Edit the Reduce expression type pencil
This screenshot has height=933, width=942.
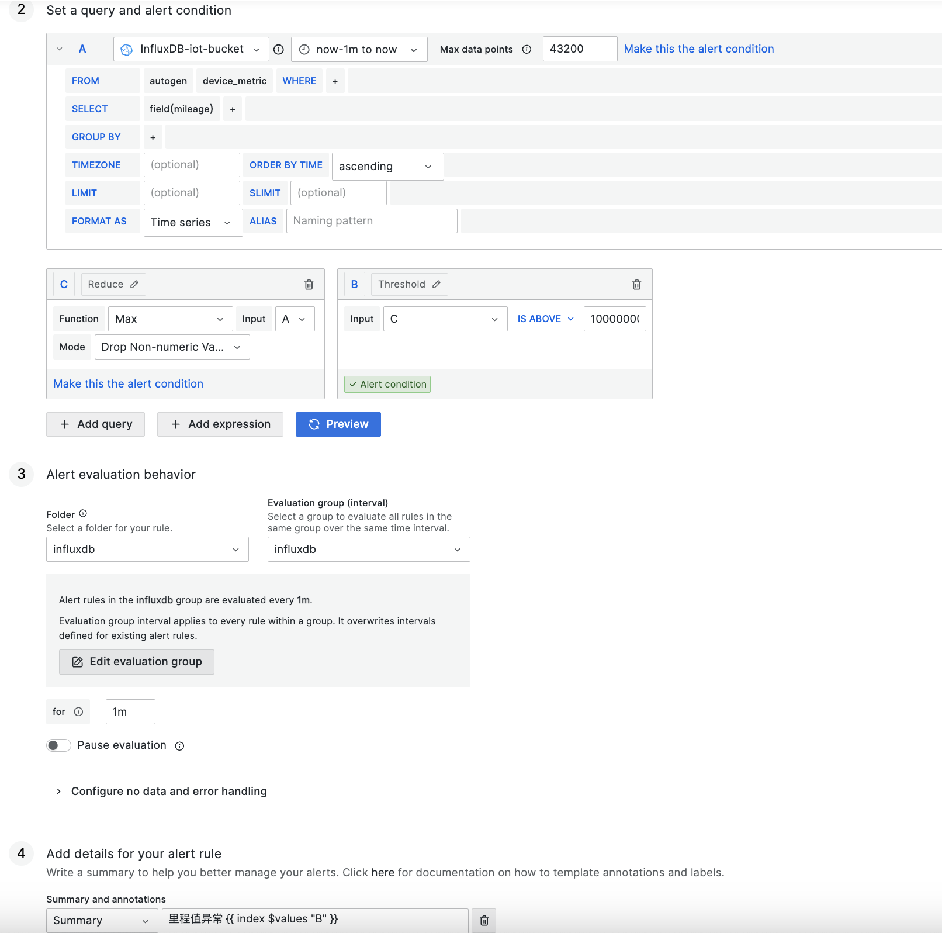pos(134,284)
